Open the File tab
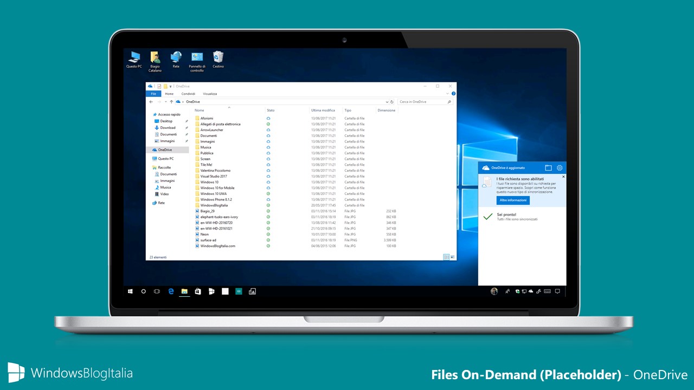This screenshot has height=390, width=694. [154, 94]
